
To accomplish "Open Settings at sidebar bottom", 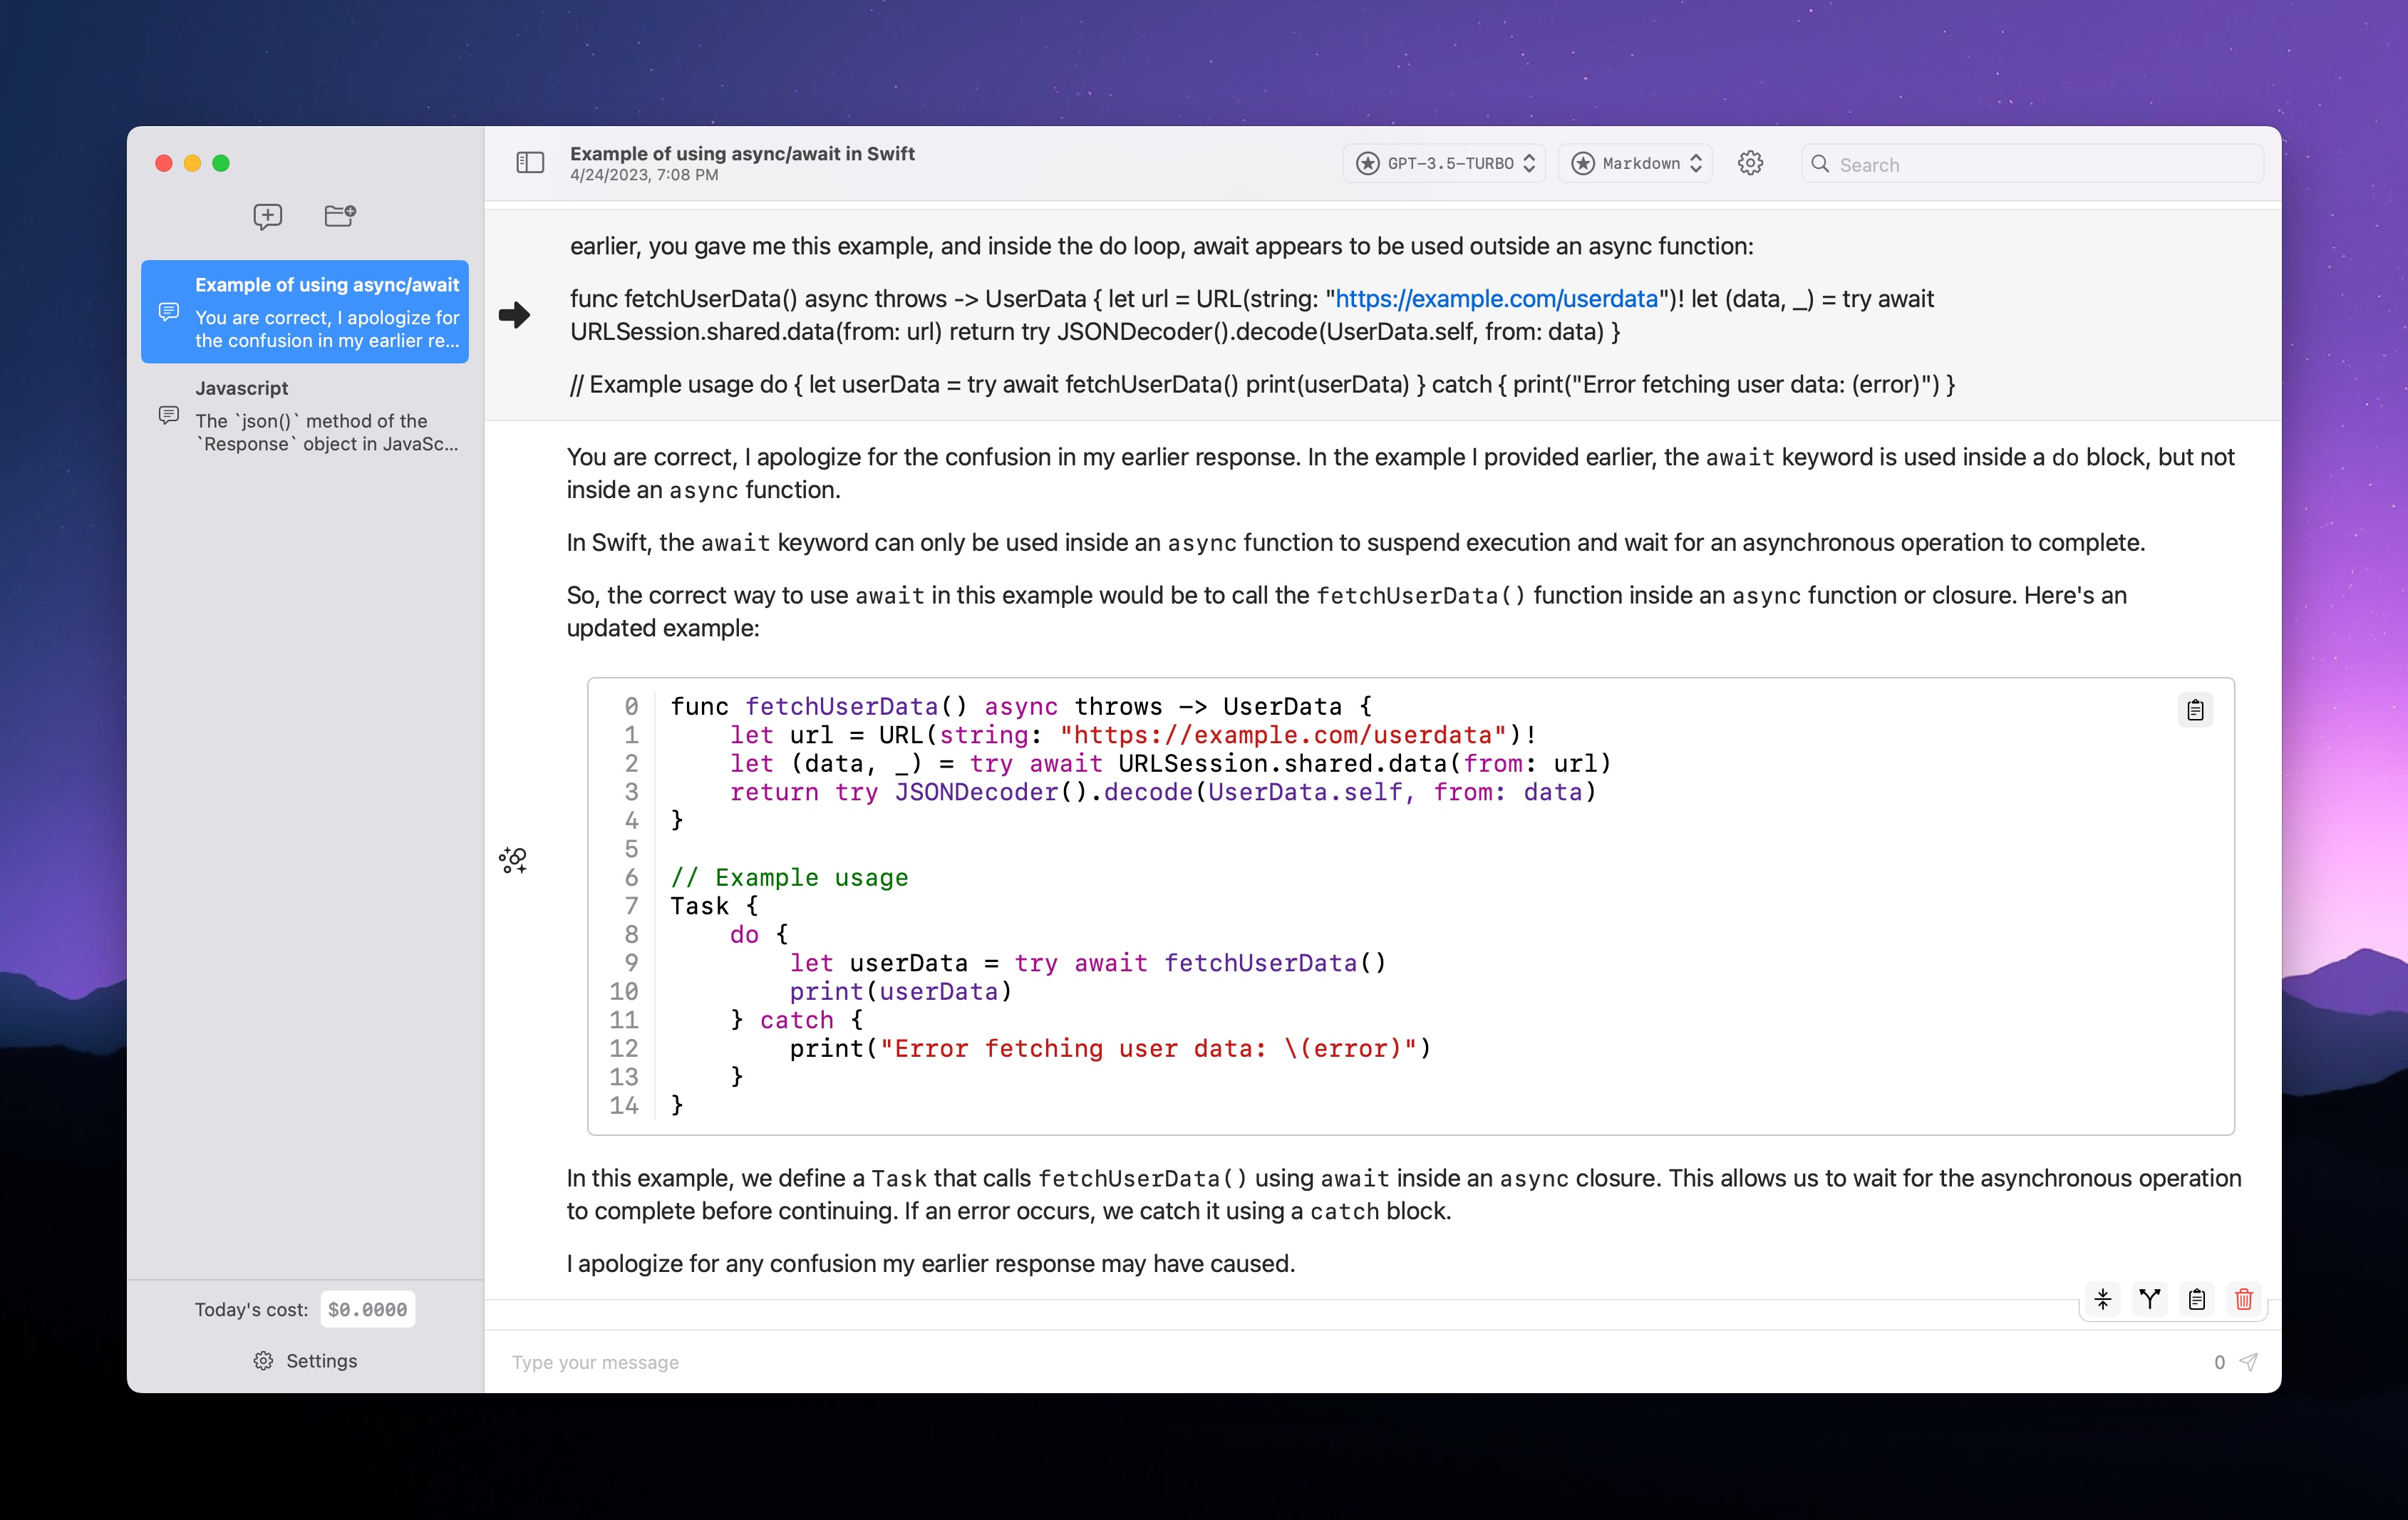I will 305,1361.
